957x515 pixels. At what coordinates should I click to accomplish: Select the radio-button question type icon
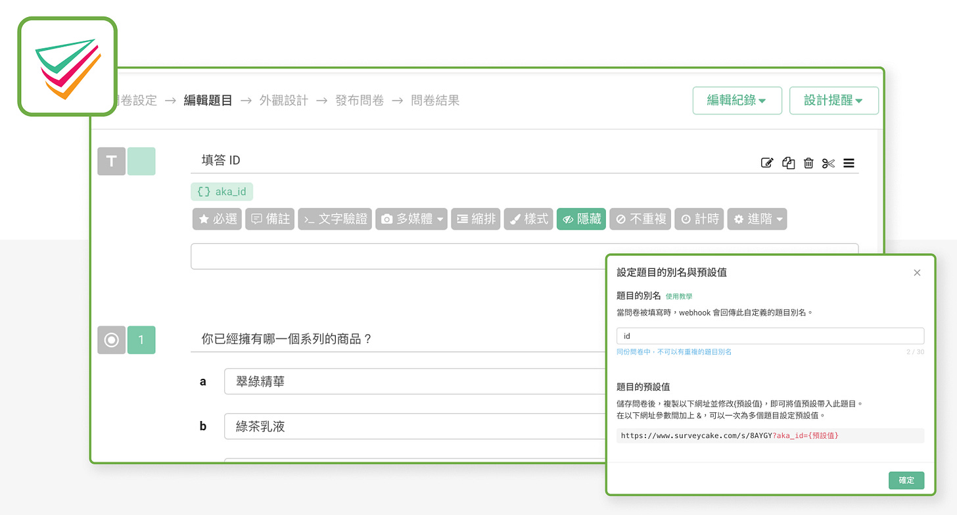click(x=110, y=339)
